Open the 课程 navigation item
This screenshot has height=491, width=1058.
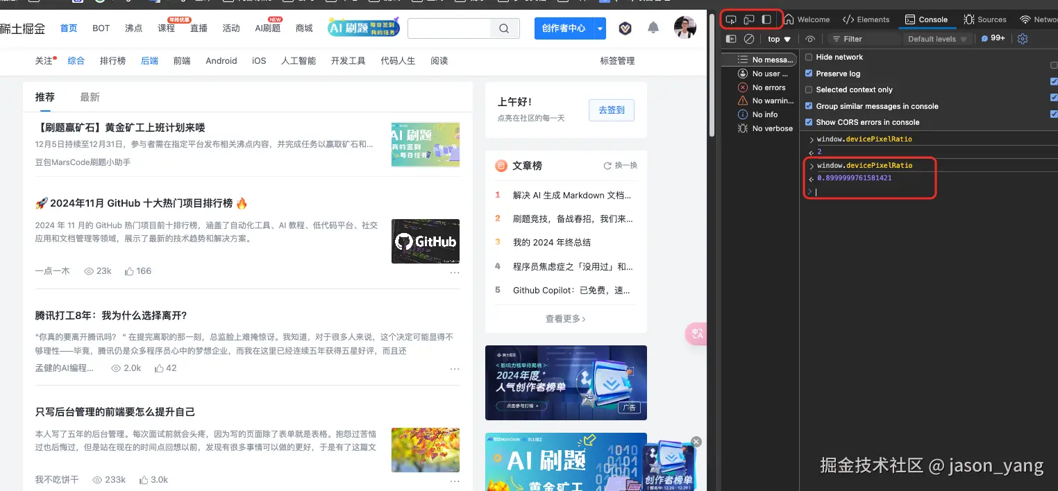coord(167,28)
